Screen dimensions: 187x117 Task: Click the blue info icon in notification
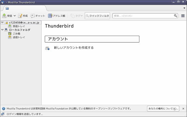pyautogui.click(x=4, y=109)
